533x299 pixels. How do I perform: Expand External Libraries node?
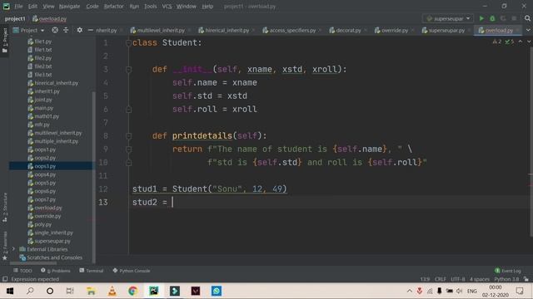[x=13, y=249]
